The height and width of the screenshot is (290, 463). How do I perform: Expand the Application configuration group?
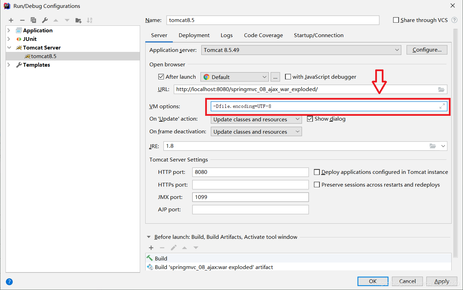[x=9, y=31]
